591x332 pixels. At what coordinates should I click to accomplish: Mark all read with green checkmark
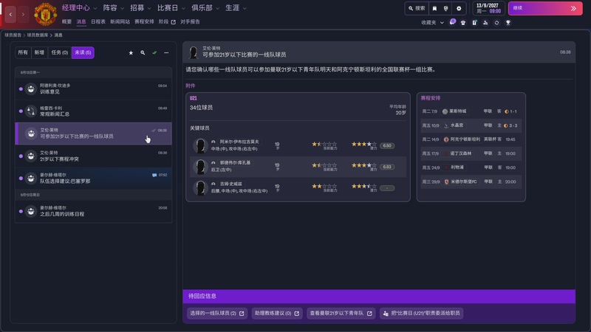(x=154, y=52)
